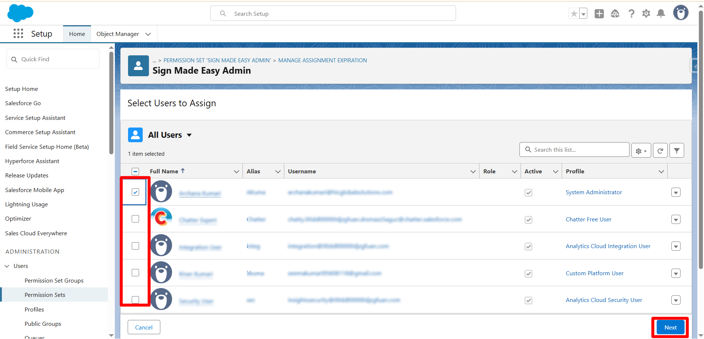Select the Chatter Free User row checkbox
The width and height of the screenshot is (704, 339).
coord(135,219)
